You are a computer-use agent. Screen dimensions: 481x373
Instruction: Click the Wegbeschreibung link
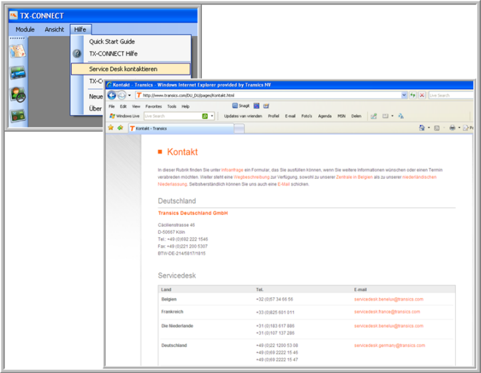pyautogui.click(x=252, y=177)
